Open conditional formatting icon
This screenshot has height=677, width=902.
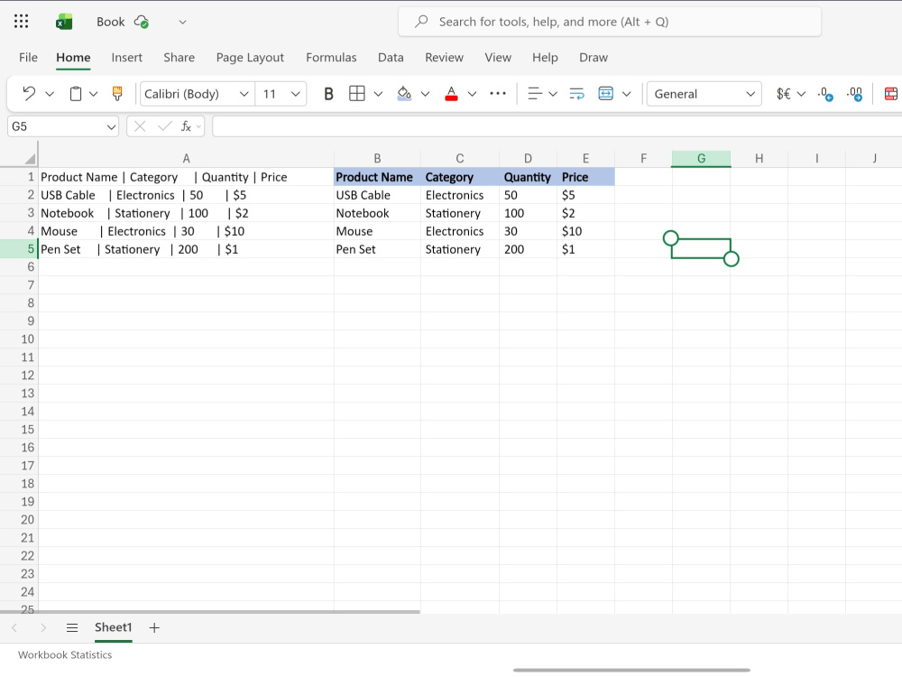tap(891, 94)
